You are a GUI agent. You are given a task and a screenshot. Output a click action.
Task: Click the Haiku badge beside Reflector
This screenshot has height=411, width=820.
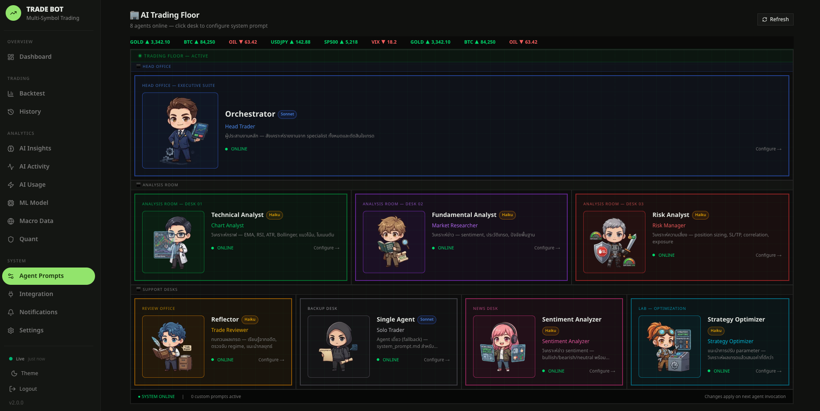pyautogui.click(x=250, y=320)
